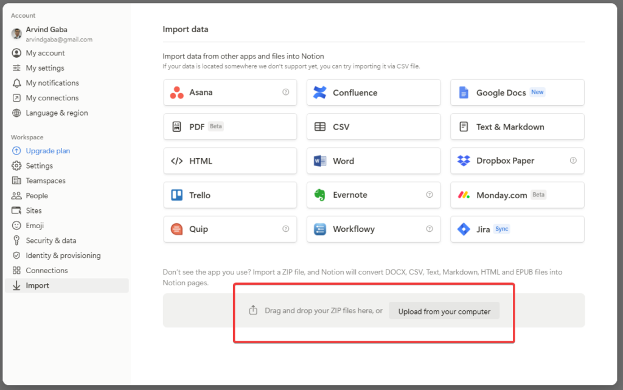Set up Jira sync import
This screenshot has height=390, width=623.
pos(517,229)
